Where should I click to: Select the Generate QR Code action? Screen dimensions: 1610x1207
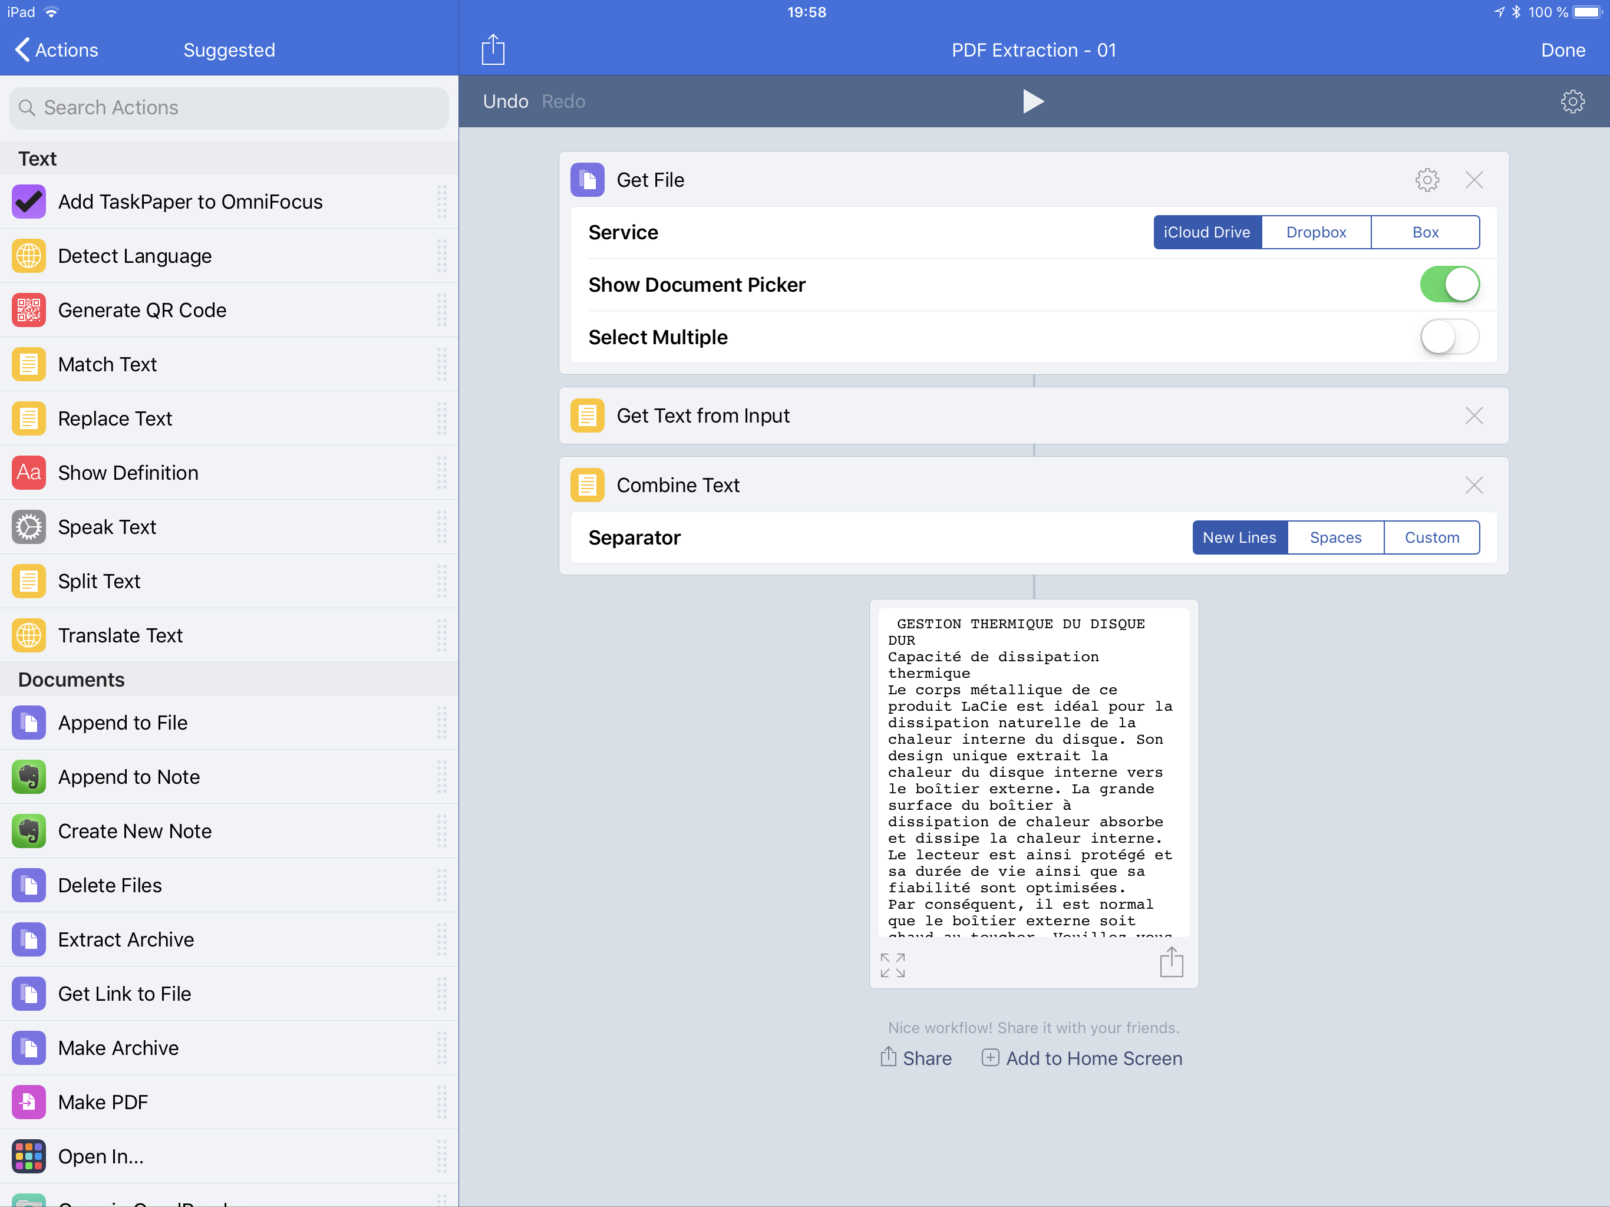click(x=142, y=310)
